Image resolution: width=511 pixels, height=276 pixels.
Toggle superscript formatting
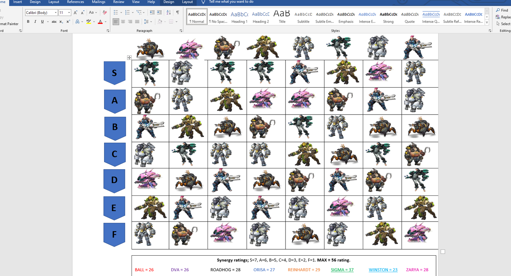pyautogui.click(x=68, y=22)
